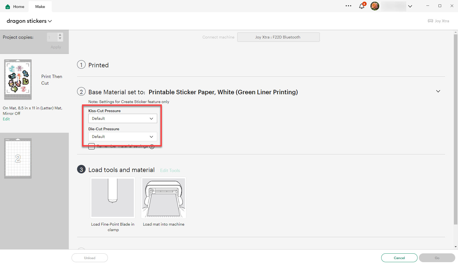Screen dimensions: 458x266
Task: Collapse the Base Material section chevron
Action: click(438, 91)
